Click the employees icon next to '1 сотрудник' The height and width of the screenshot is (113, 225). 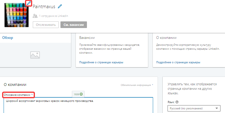pyautogui.click(x=35, y=16)
